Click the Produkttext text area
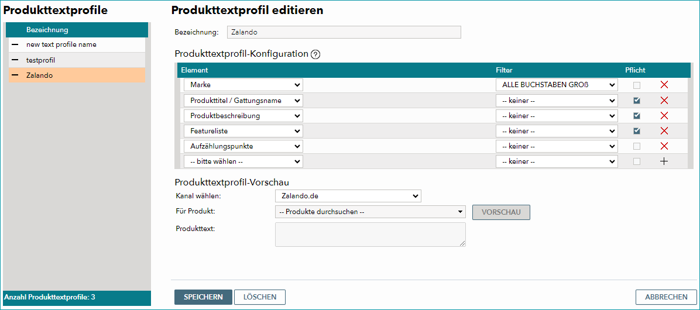The height and width of the screenshot is (310, 700). (x=370, y=234)
